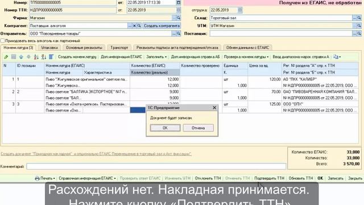Click magnifier icon in the УТМ field

pos(359,26)
